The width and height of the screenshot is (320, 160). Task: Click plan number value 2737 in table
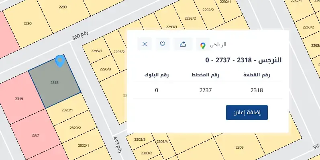pos(206,90)
